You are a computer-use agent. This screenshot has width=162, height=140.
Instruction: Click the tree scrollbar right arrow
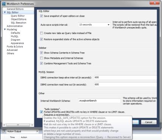[x=32, y=125]
